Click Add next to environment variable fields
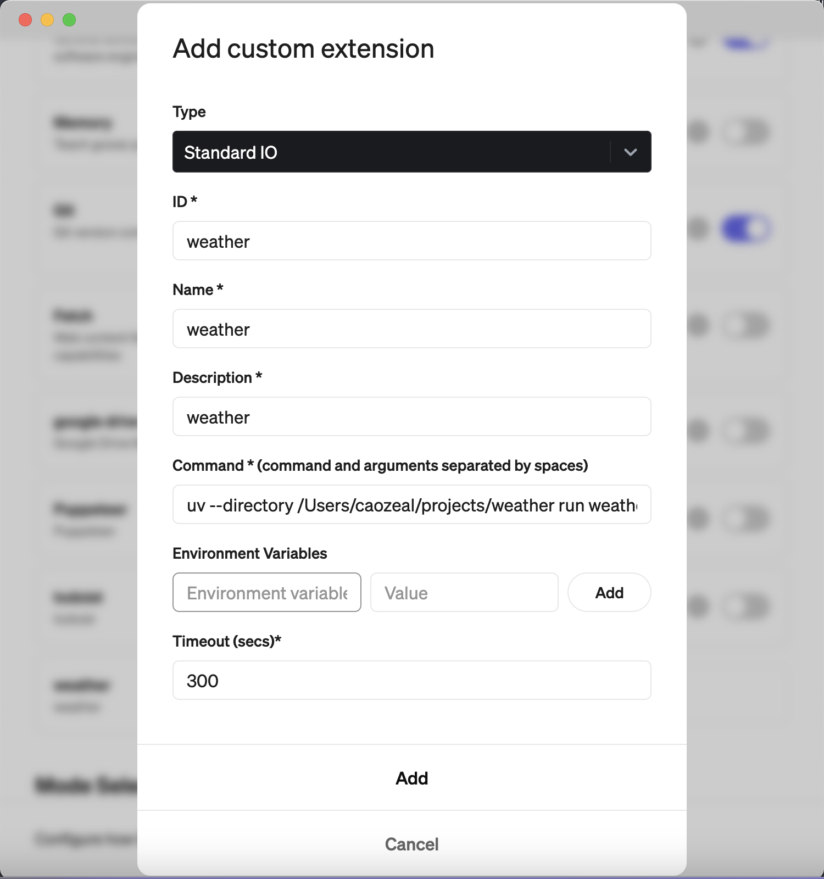 (x=609, y=592)
